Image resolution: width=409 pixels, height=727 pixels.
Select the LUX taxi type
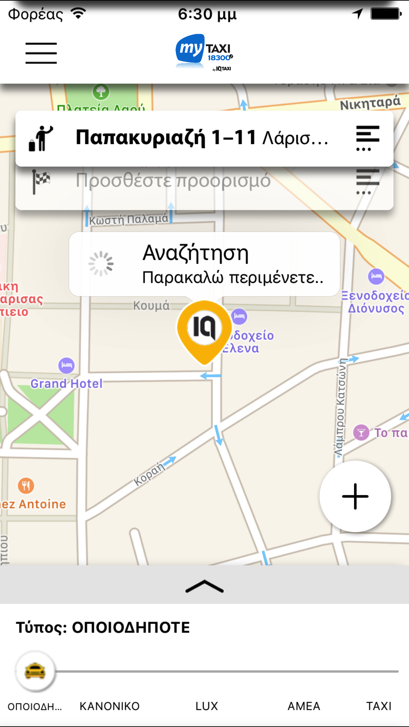pos(207,706)
